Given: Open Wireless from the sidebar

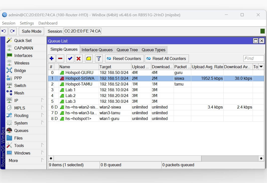Looking at the screenshot, I should (x=22, y=63).
